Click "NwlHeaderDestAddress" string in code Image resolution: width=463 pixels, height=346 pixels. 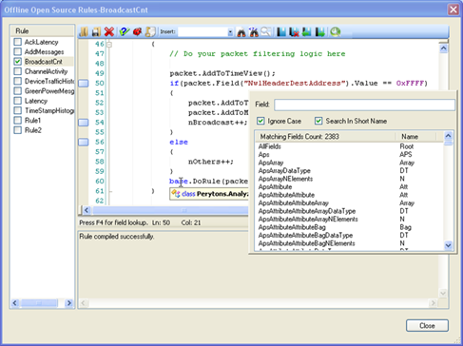pyautogui.click(x=295, y=84)
